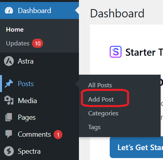This screenshot has width=163, height=160.
Task: Open the Updates count badge showing 10
Action: point(37,43)
